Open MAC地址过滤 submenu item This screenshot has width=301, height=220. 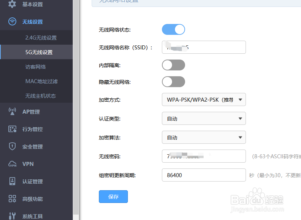pyautogui.click(x=41, y=81)
